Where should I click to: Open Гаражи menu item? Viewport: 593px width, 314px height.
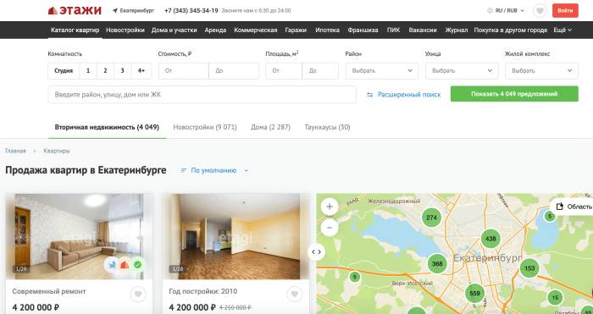click(x=296, y=30)
